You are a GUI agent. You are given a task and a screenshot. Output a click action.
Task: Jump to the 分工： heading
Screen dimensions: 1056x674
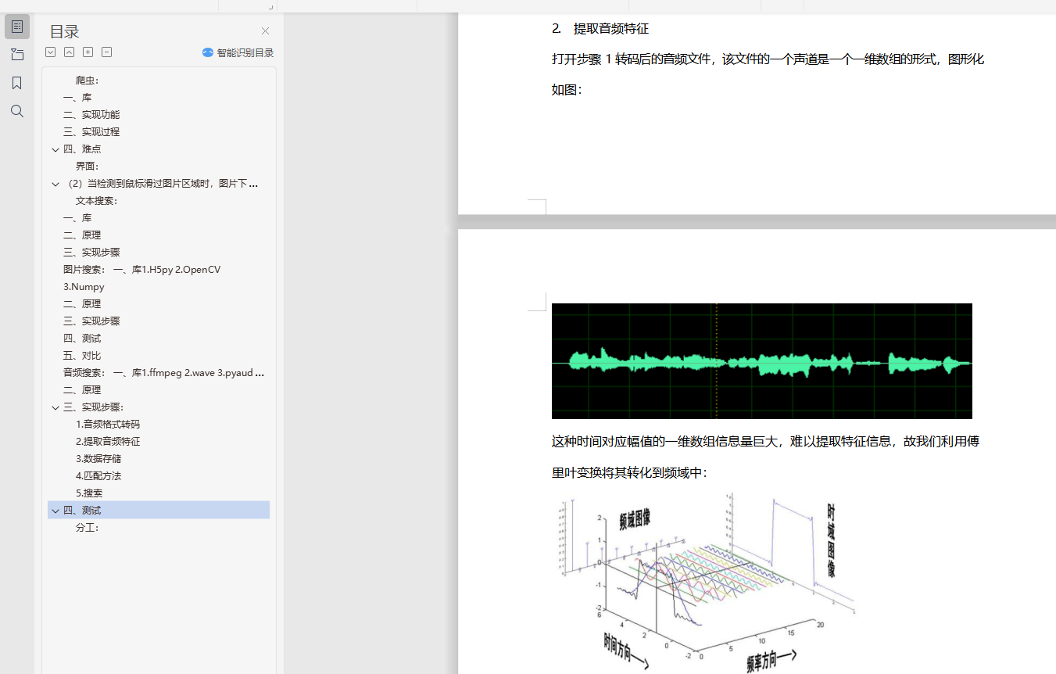[x=88, y=528]
